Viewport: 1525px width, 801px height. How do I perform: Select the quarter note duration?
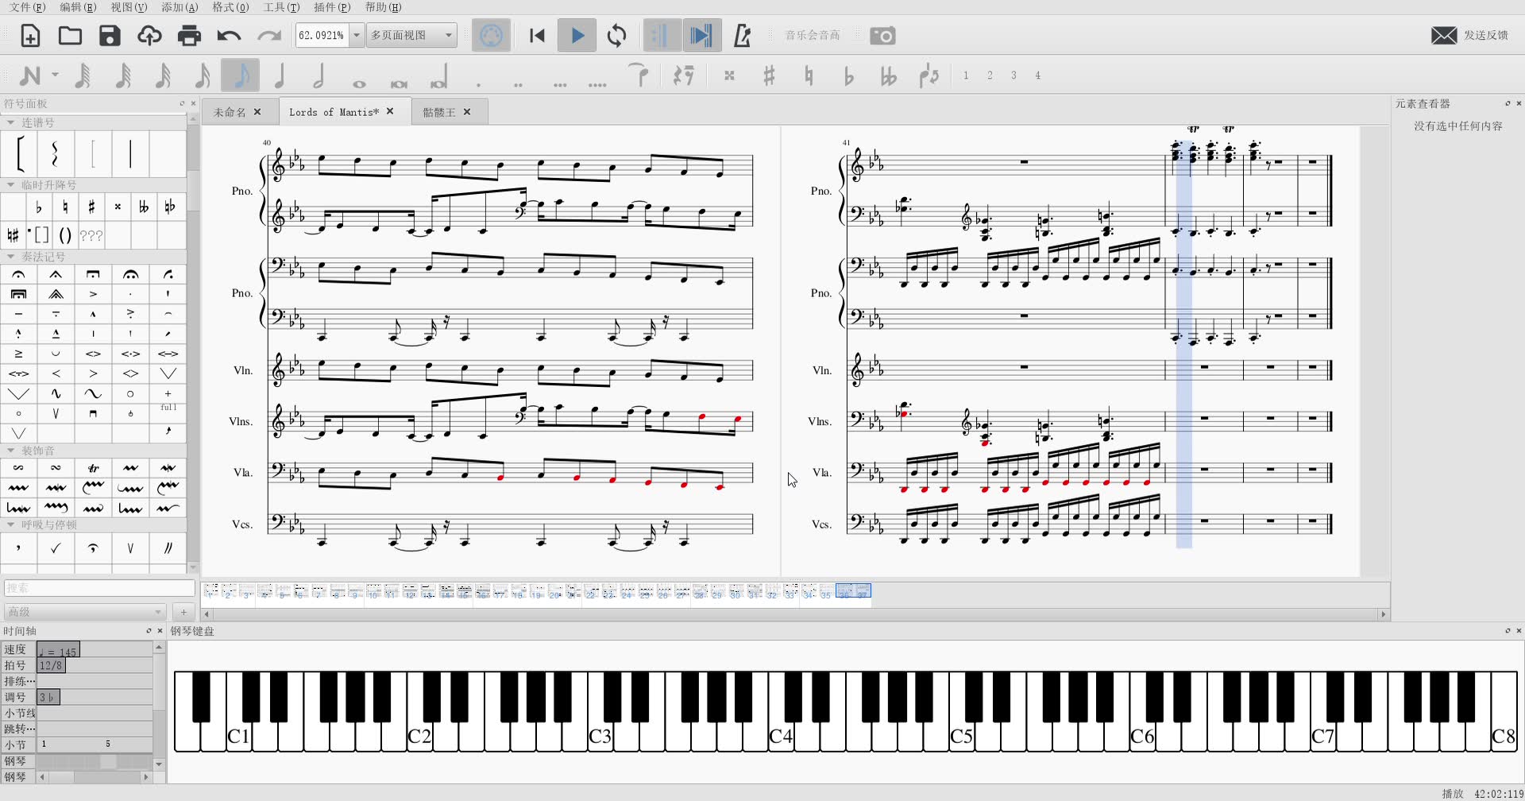(x=280, y=75)
